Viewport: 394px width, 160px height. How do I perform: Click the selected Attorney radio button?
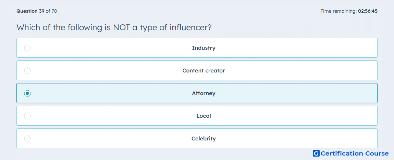click(27, 93)
